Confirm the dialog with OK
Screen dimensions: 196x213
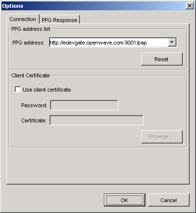pyautogui.click(x=124, y=200)
